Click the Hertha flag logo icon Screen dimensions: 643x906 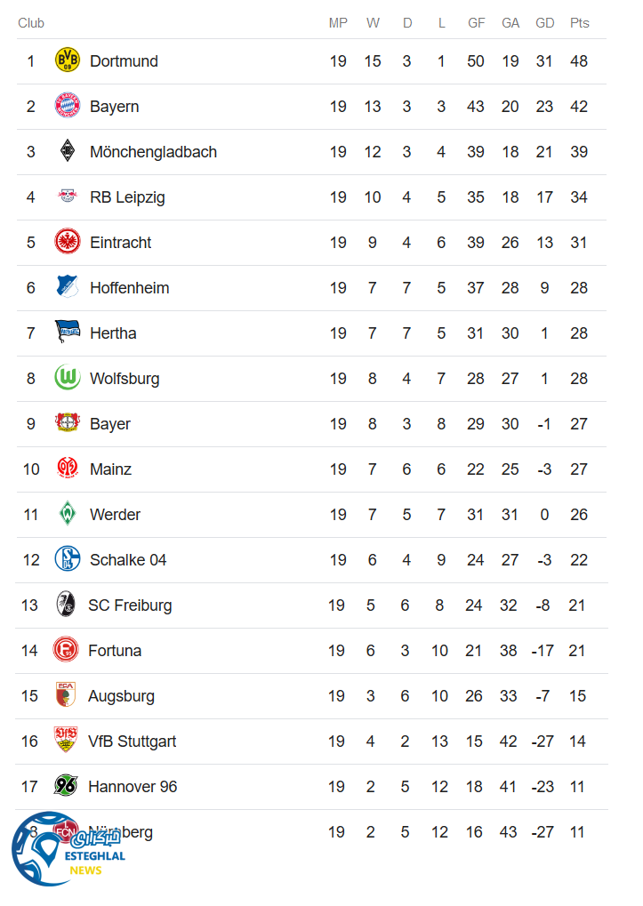[68, 333]
